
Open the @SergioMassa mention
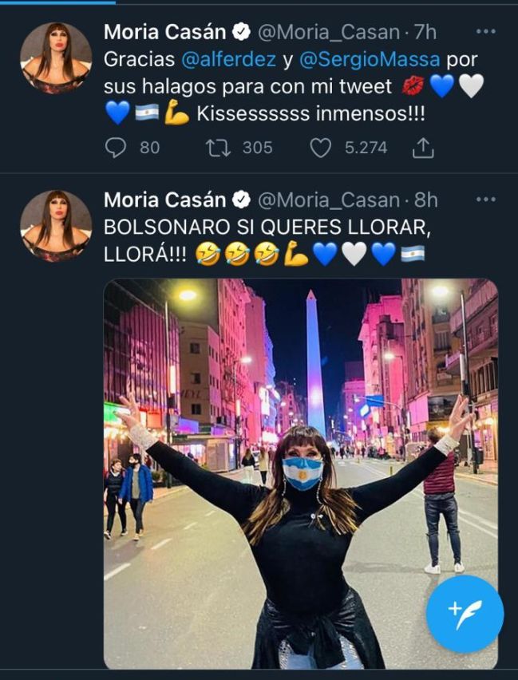pos(370,59)
